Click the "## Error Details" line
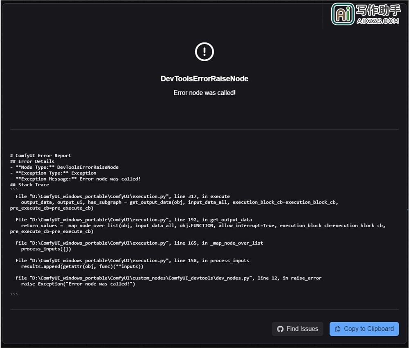This screenshot has width=409, height=348. (x=32, y=161)
